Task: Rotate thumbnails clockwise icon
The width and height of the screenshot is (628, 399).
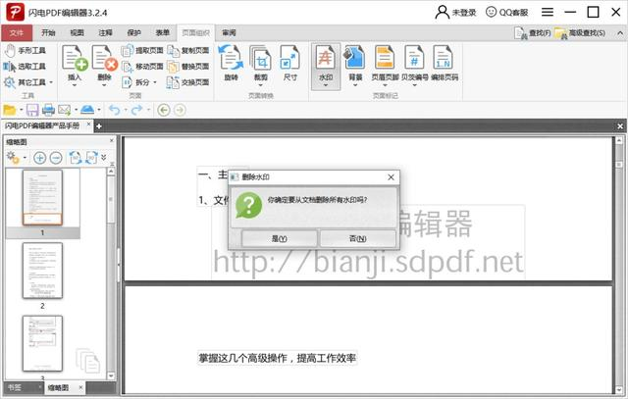Action: tap(91, 158)
